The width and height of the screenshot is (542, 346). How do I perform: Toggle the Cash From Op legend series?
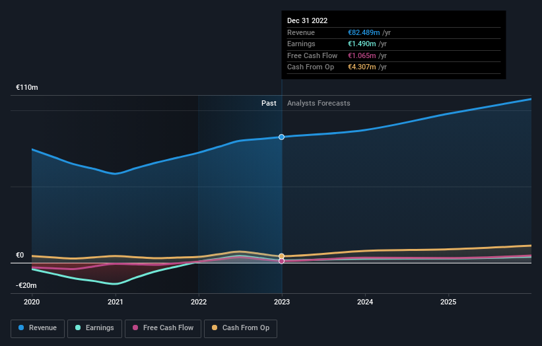click(240, 328)
